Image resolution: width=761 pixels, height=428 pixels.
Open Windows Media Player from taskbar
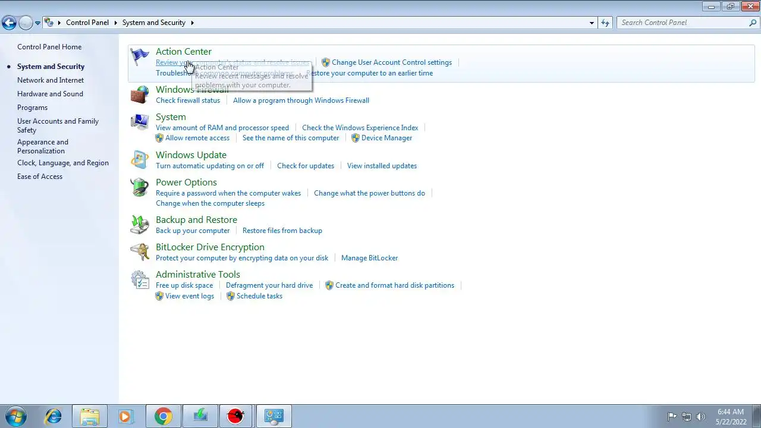tap(125, 416)
